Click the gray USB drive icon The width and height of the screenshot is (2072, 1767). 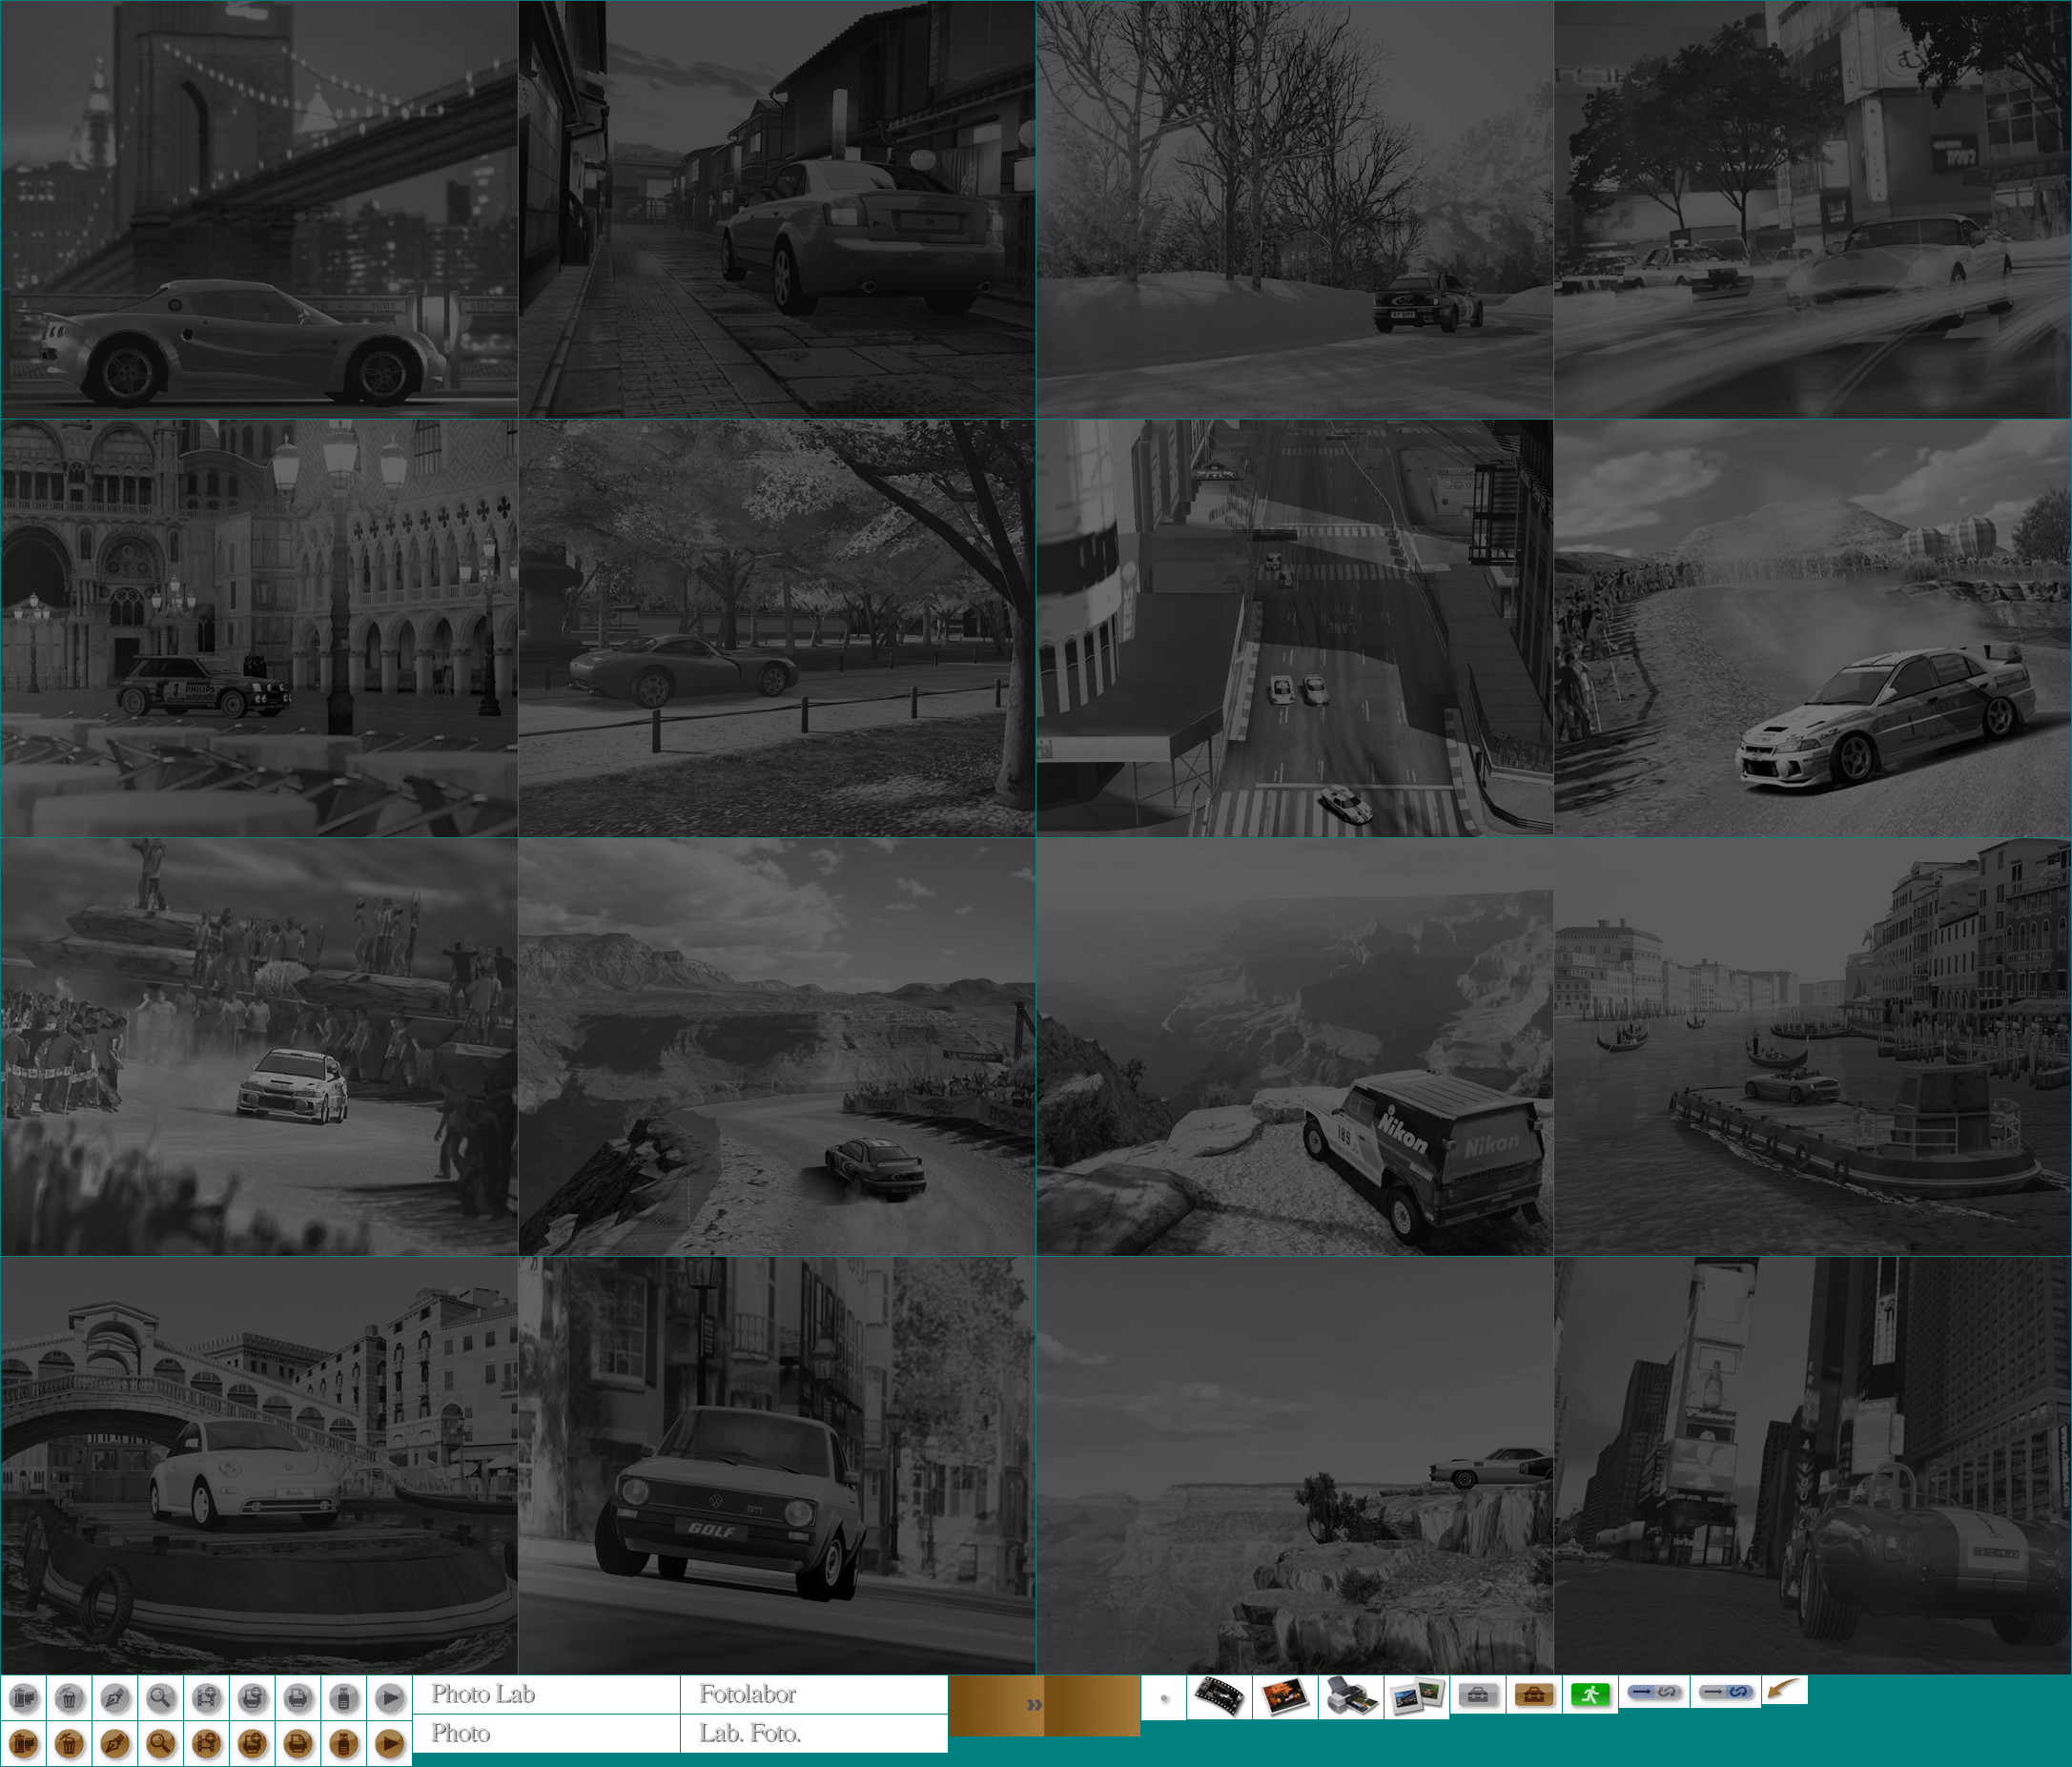(x=344, y=1698)
